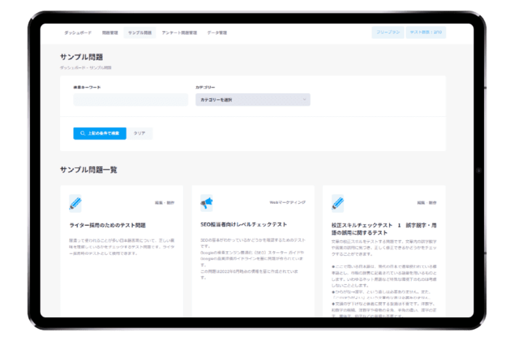
Task: Open the SEO担当者向けレベルチェックテスト card title
Action: 244,224
